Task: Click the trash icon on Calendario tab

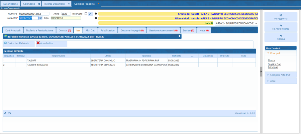Action: (x=39, y=4)
